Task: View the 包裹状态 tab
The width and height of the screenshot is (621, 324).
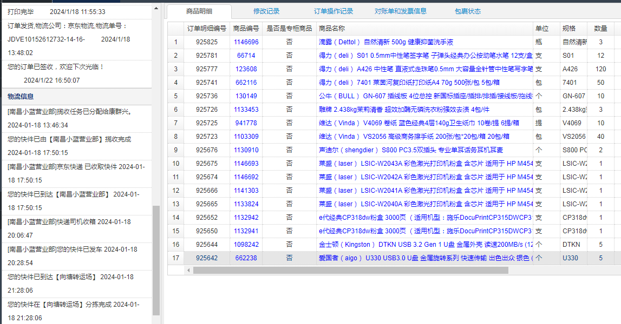Action: point(468,11)
